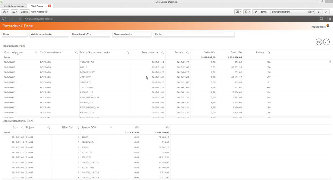Open the navigation compass dropdown

click(5, 12)
